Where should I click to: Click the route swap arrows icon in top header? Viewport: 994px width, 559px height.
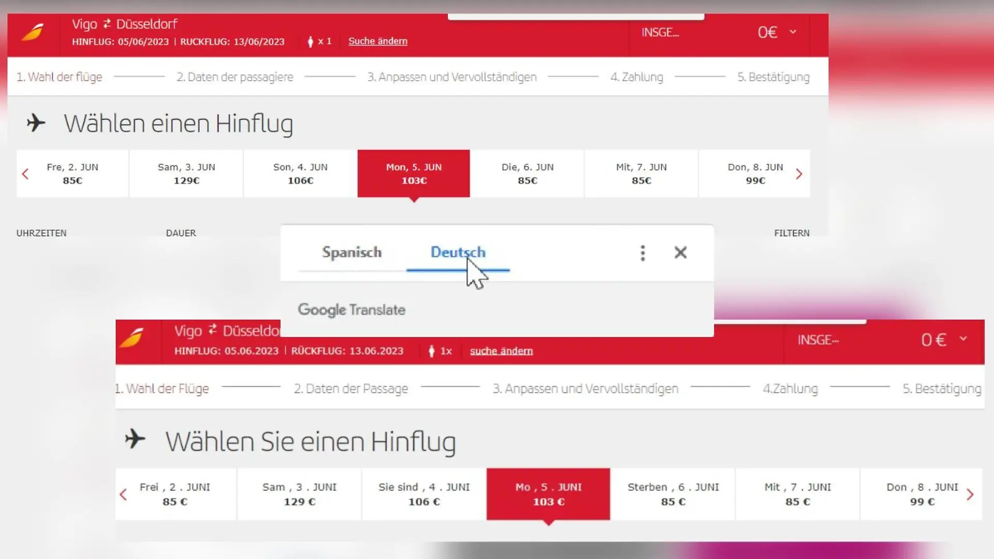tap(107, 23)
